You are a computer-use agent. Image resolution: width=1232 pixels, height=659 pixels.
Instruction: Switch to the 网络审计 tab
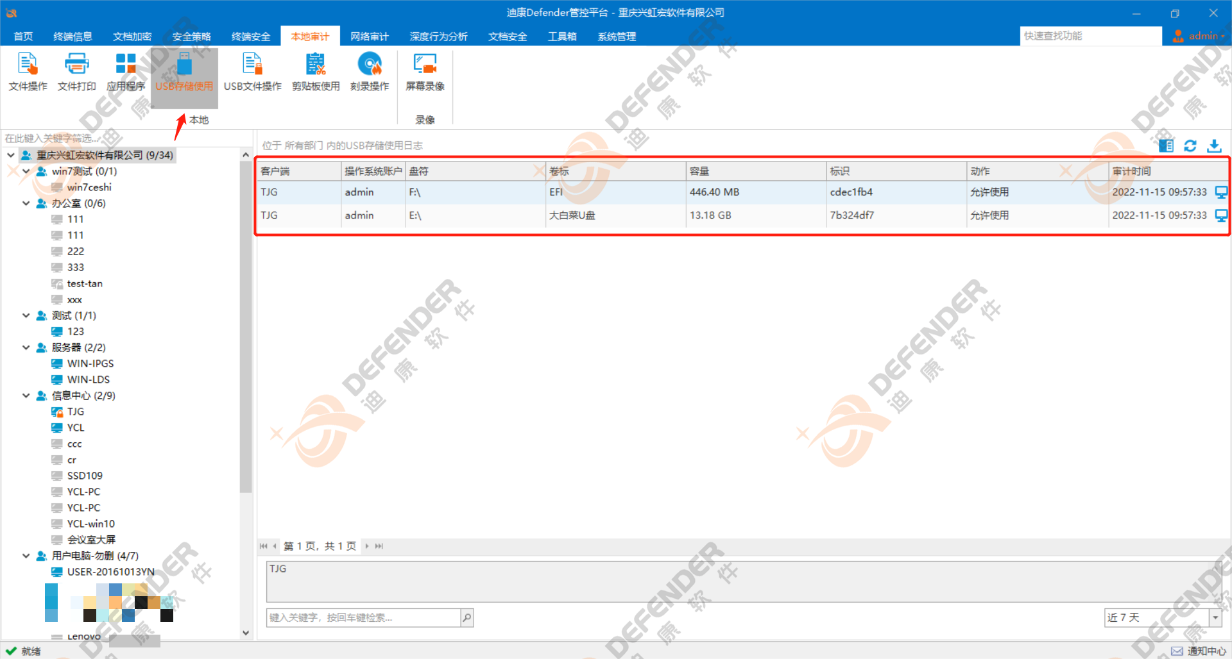coord(370,37)
